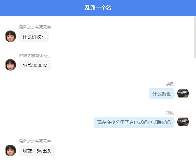Click the avatar beside the '什么价收?' message

click(11, 36)
